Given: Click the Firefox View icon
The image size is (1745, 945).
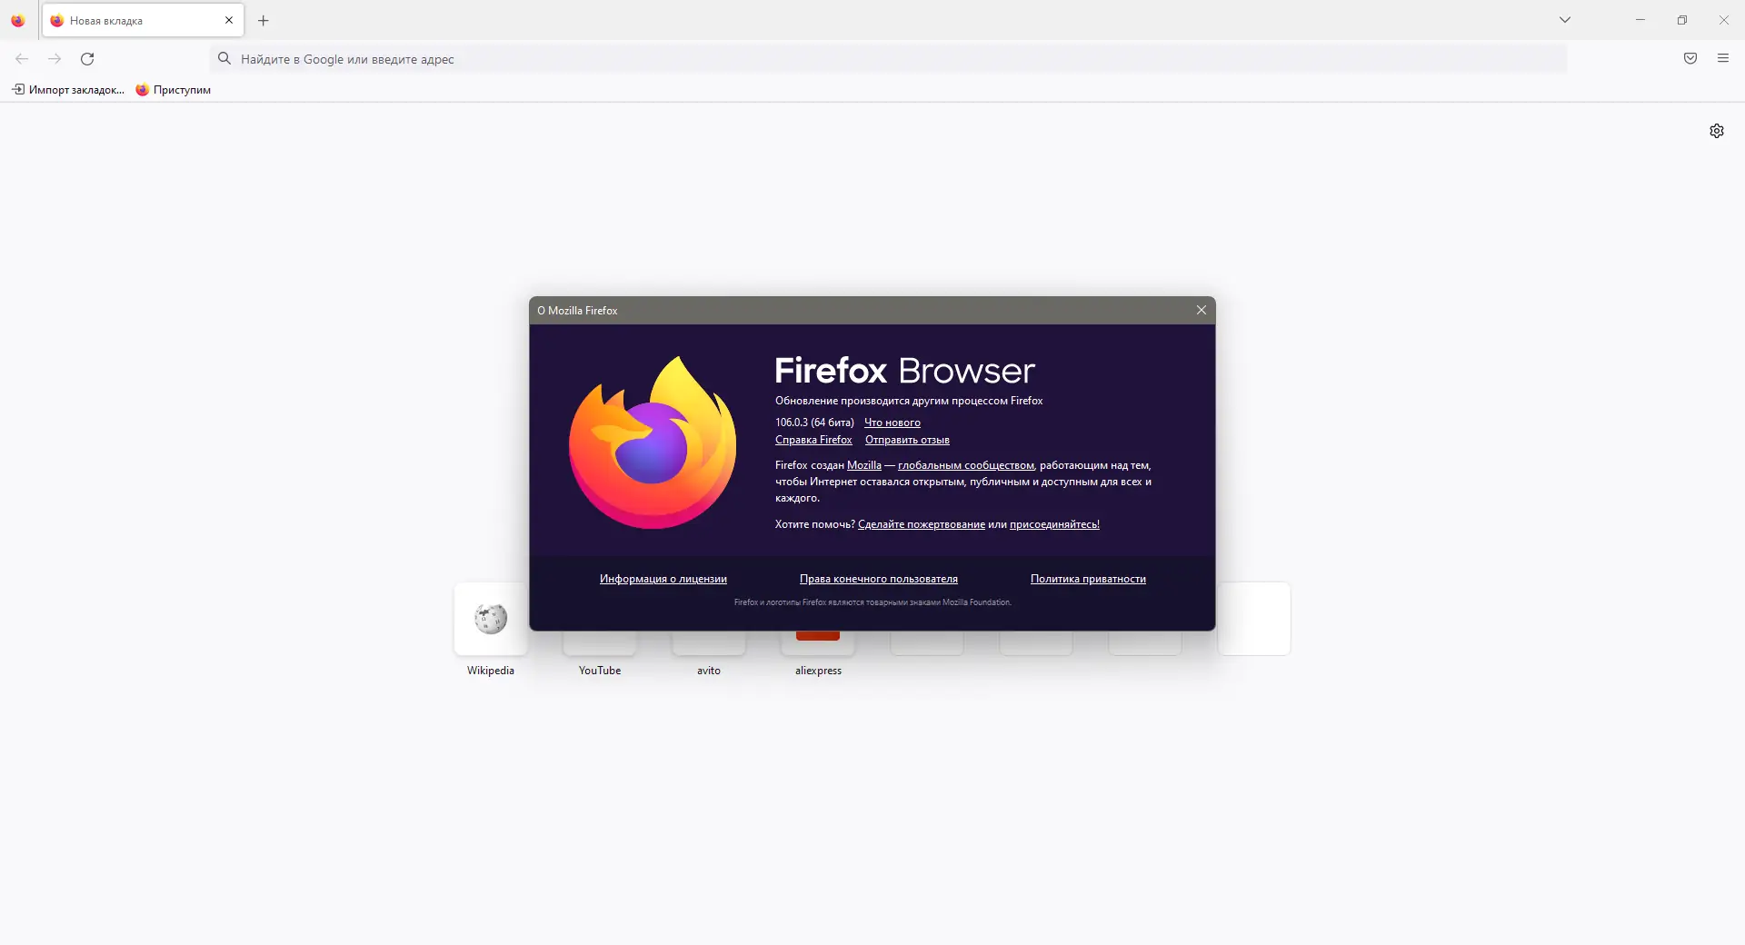Looking at the screenshot, I should (18, 20).
